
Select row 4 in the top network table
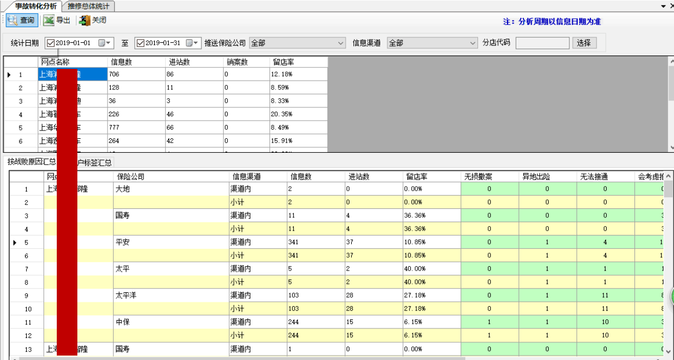(x=21, y=114)
